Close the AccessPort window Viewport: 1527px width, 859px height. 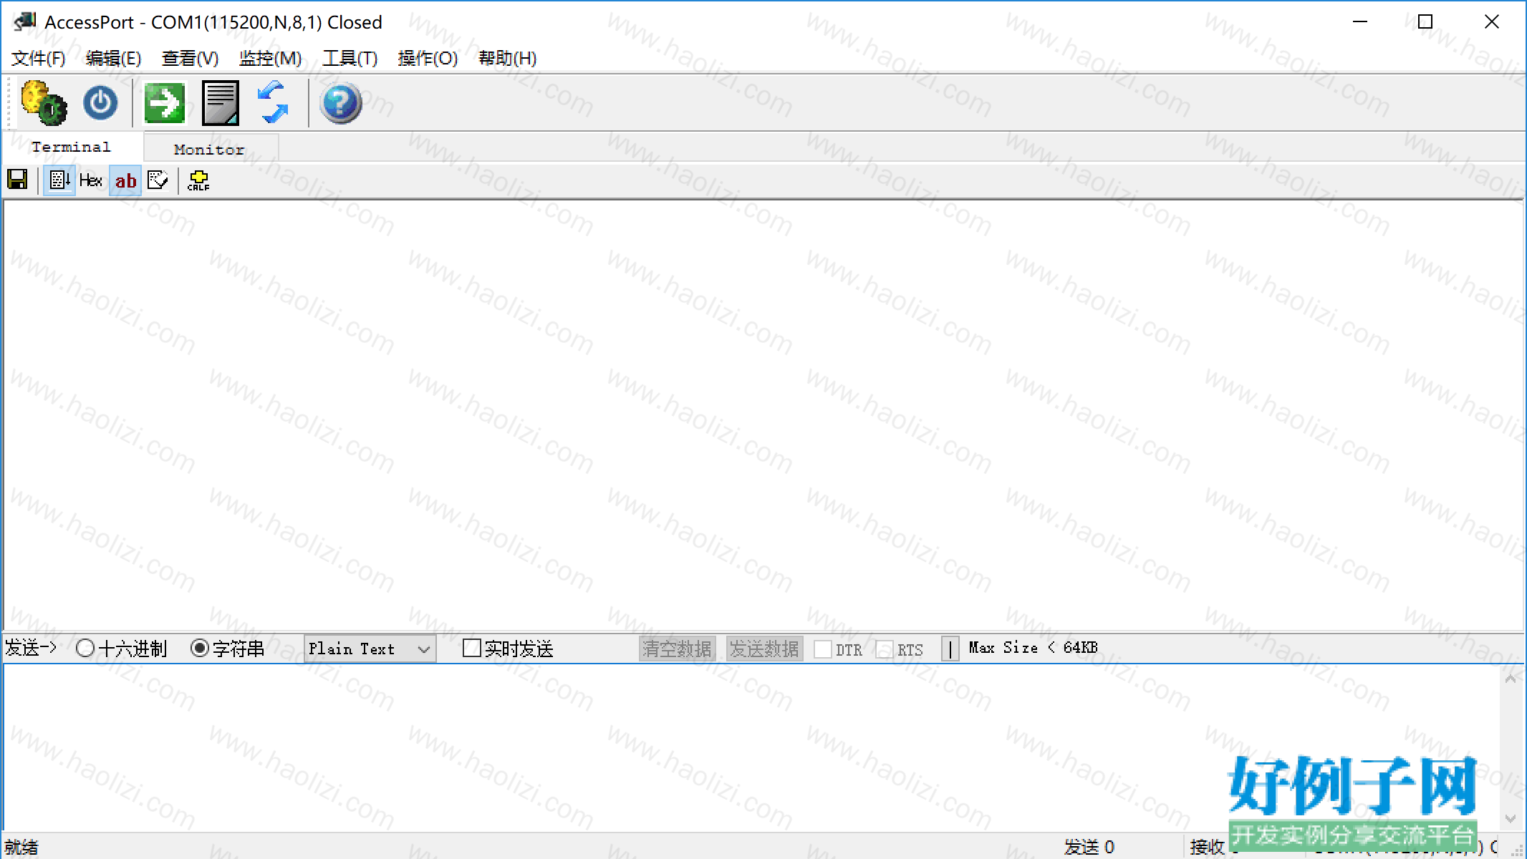(x=1492, y=22)
